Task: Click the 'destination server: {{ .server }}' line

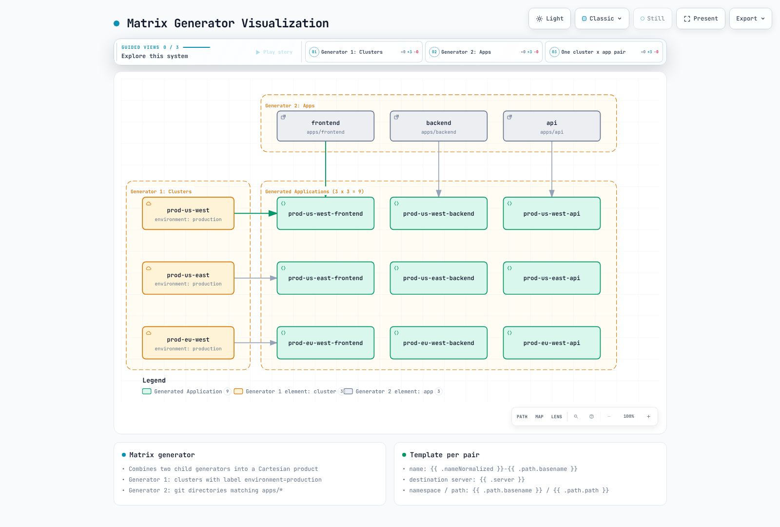Action: pyautogui.click(x=467, y=480)
